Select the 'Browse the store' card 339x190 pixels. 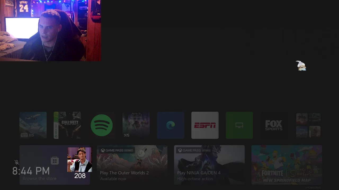click(55, 165)
